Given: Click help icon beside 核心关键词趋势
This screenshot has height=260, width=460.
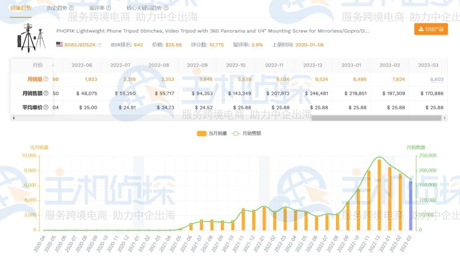Looking at the screenshot, I should pyautogui.click(x=166, y=8).
